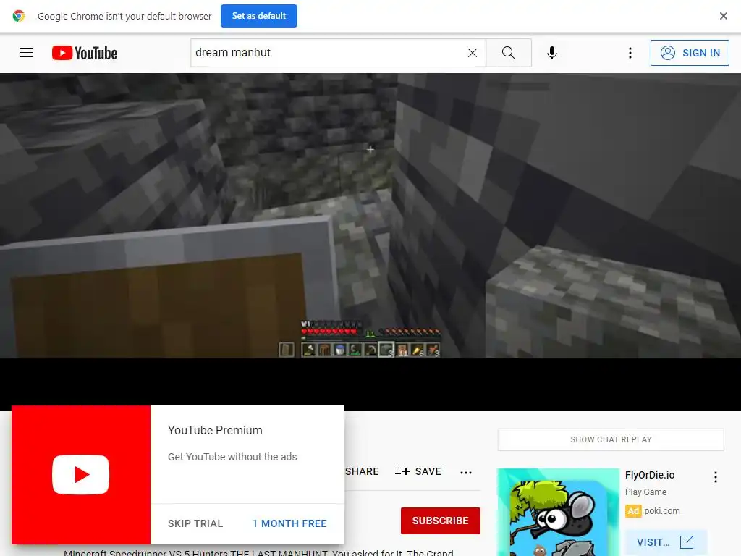The width and height of the screenshot is (741, 556).
Task: Open the YouTube hamburger guide menu
Action: click(x=26, y=53)
